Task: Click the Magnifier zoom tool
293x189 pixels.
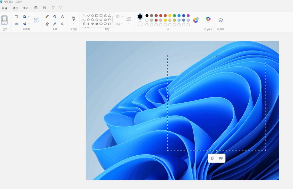Action: click(x=62, y=24)
